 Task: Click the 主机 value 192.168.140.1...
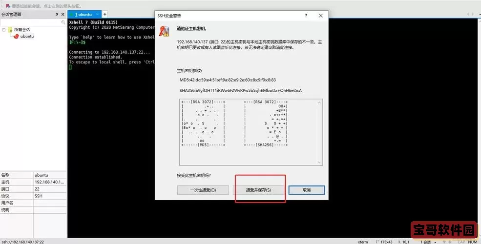point(49,182)
